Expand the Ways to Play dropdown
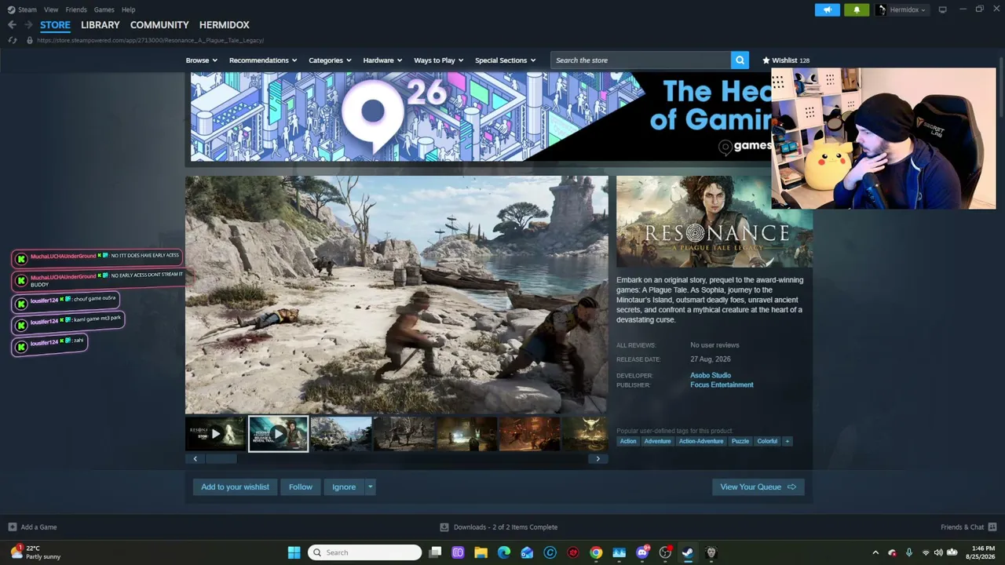 point(439,60)
